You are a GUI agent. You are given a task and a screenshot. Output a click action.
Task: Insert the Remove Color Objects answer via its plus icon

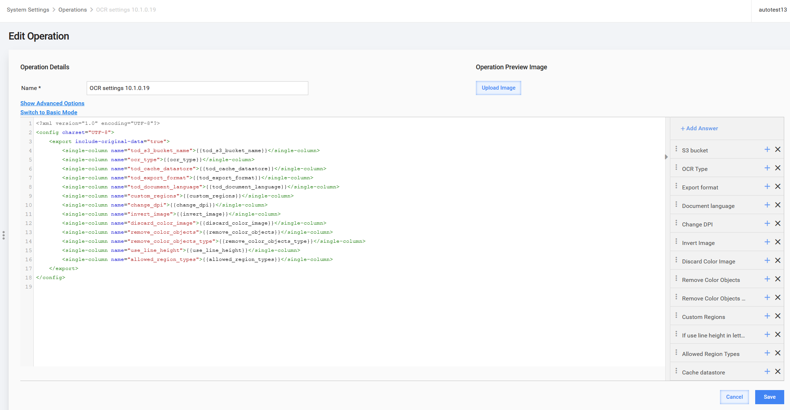point(767,279)
